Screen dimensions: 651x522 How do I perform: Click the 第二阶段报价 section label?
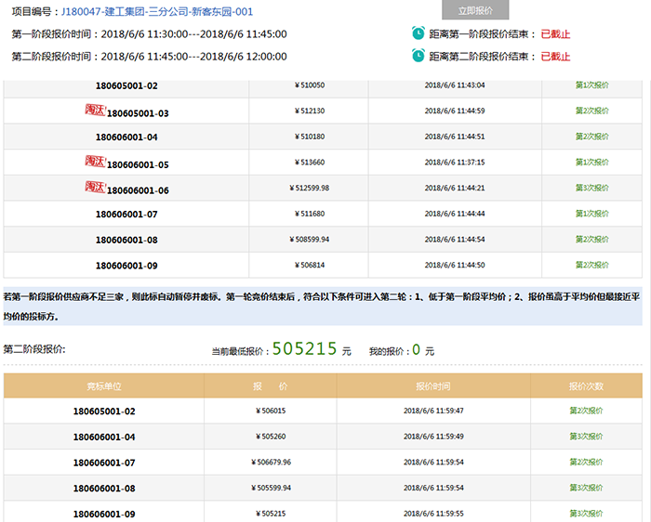(34, 349)
